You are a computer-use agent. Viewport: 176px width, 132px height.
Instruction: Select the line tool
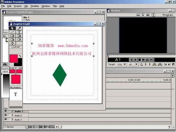click(x=12, y=32)
